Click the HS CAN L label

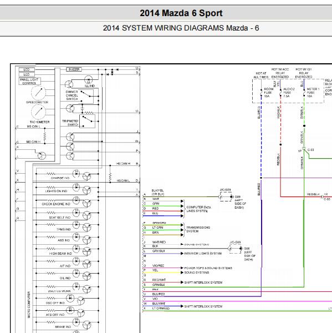coord(123,180)
